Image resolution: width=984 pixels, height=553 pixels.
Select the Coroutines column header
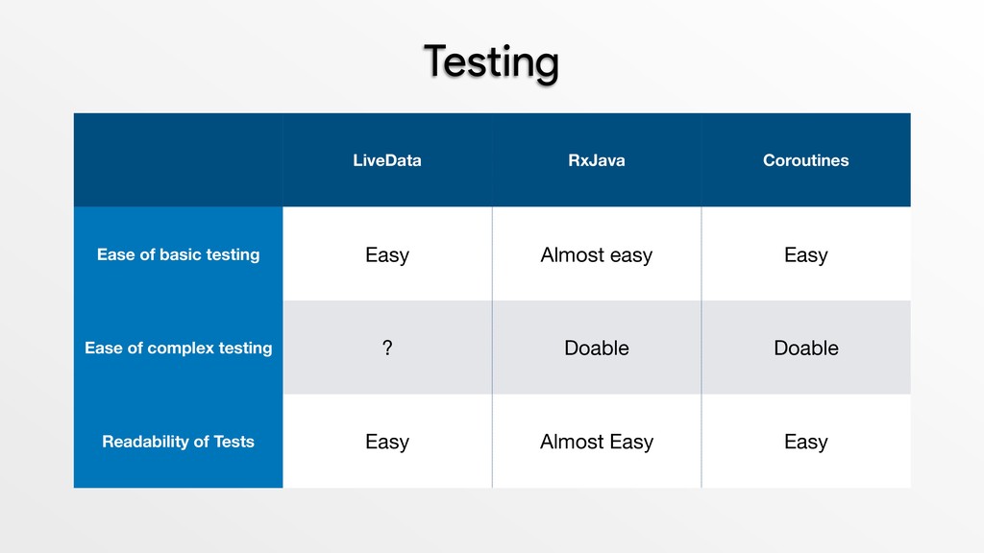point(806,160)
